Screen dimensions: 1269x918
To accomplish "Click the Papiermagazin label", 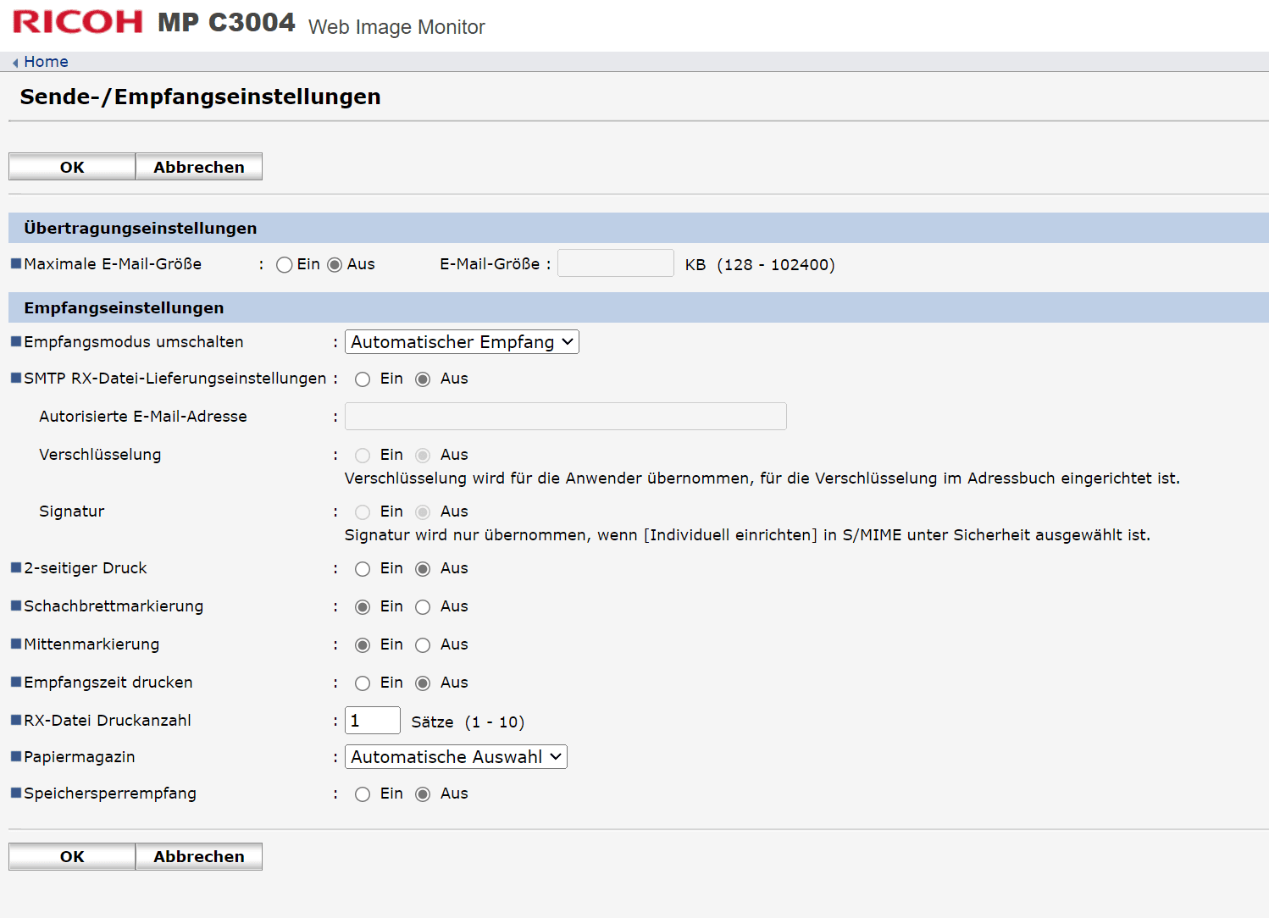I will [80, 757].
